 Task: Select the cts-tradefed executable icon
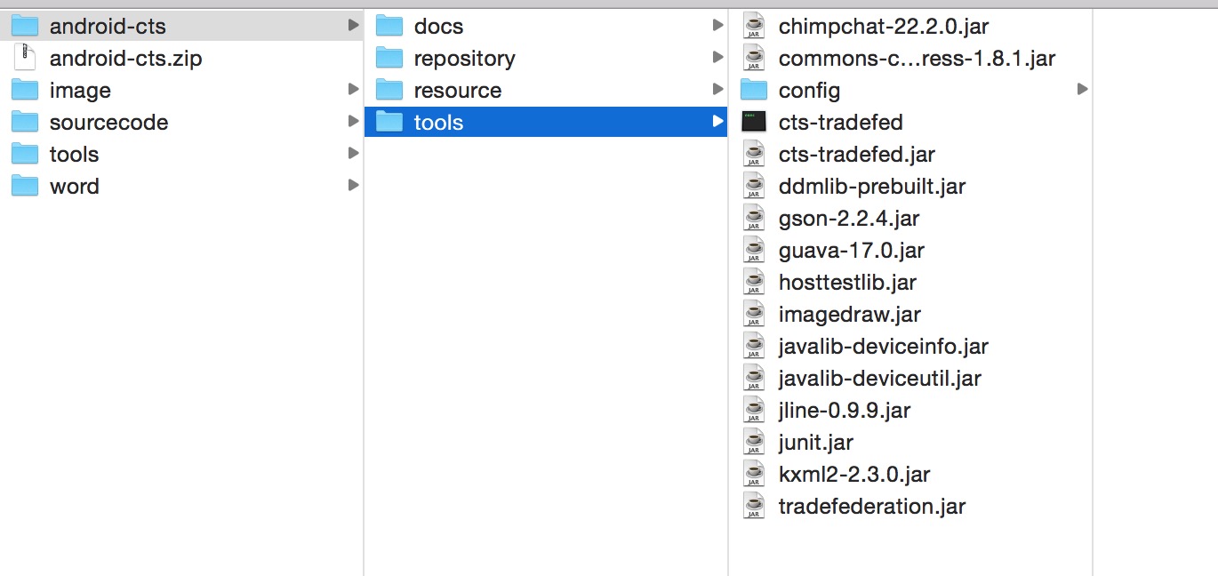(x=754, y=122)
